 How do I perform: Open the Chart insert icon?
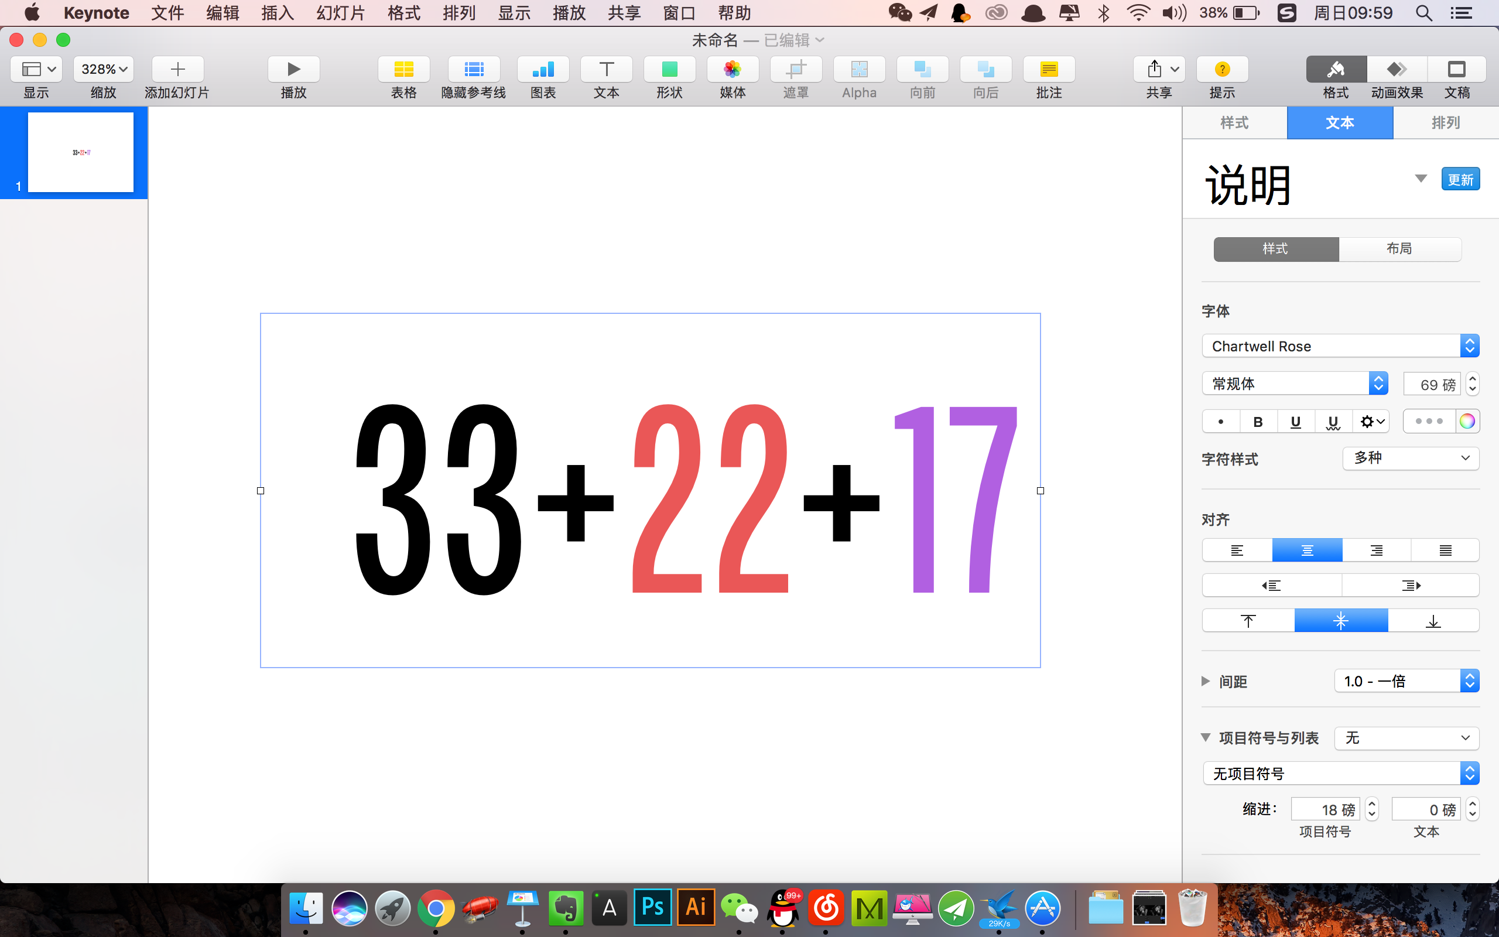[543, 70]
